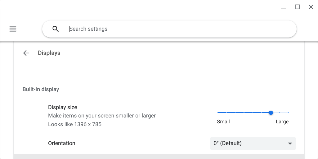Click the "Looks like 1396 x 785" text
Image resolution: width=318 pixels, height=159 pixels.
tap(75, 124)
